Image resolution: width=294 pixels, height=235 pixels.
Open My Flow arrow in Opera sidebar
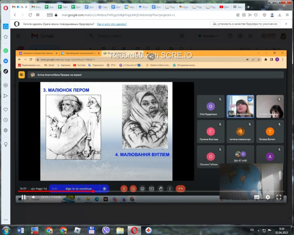6,96
